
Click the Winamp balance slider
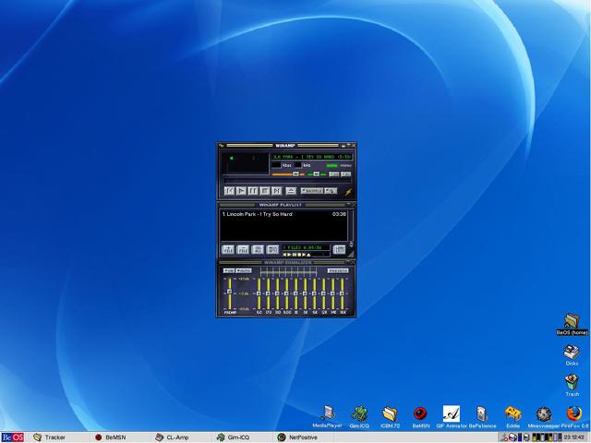point(317,174)
